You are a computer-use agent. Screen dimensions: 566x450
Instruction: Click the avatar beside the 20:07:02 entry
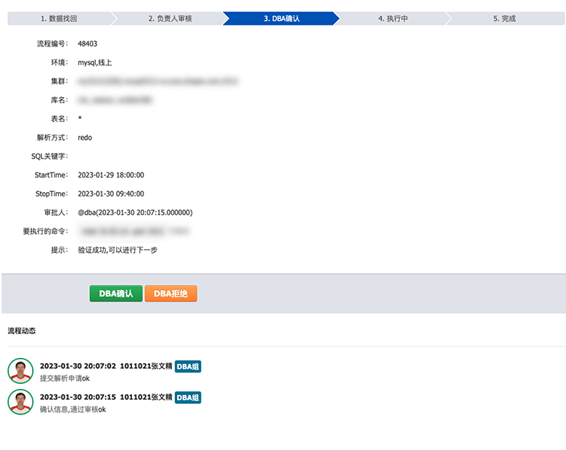point(20,370)
